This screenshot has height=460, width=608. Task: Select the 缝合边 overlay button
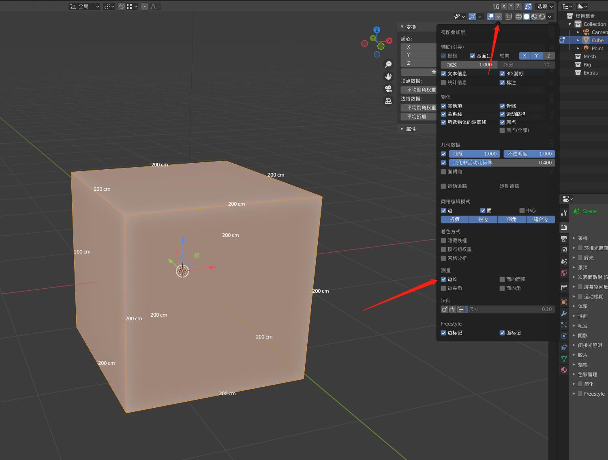point(541,219)
